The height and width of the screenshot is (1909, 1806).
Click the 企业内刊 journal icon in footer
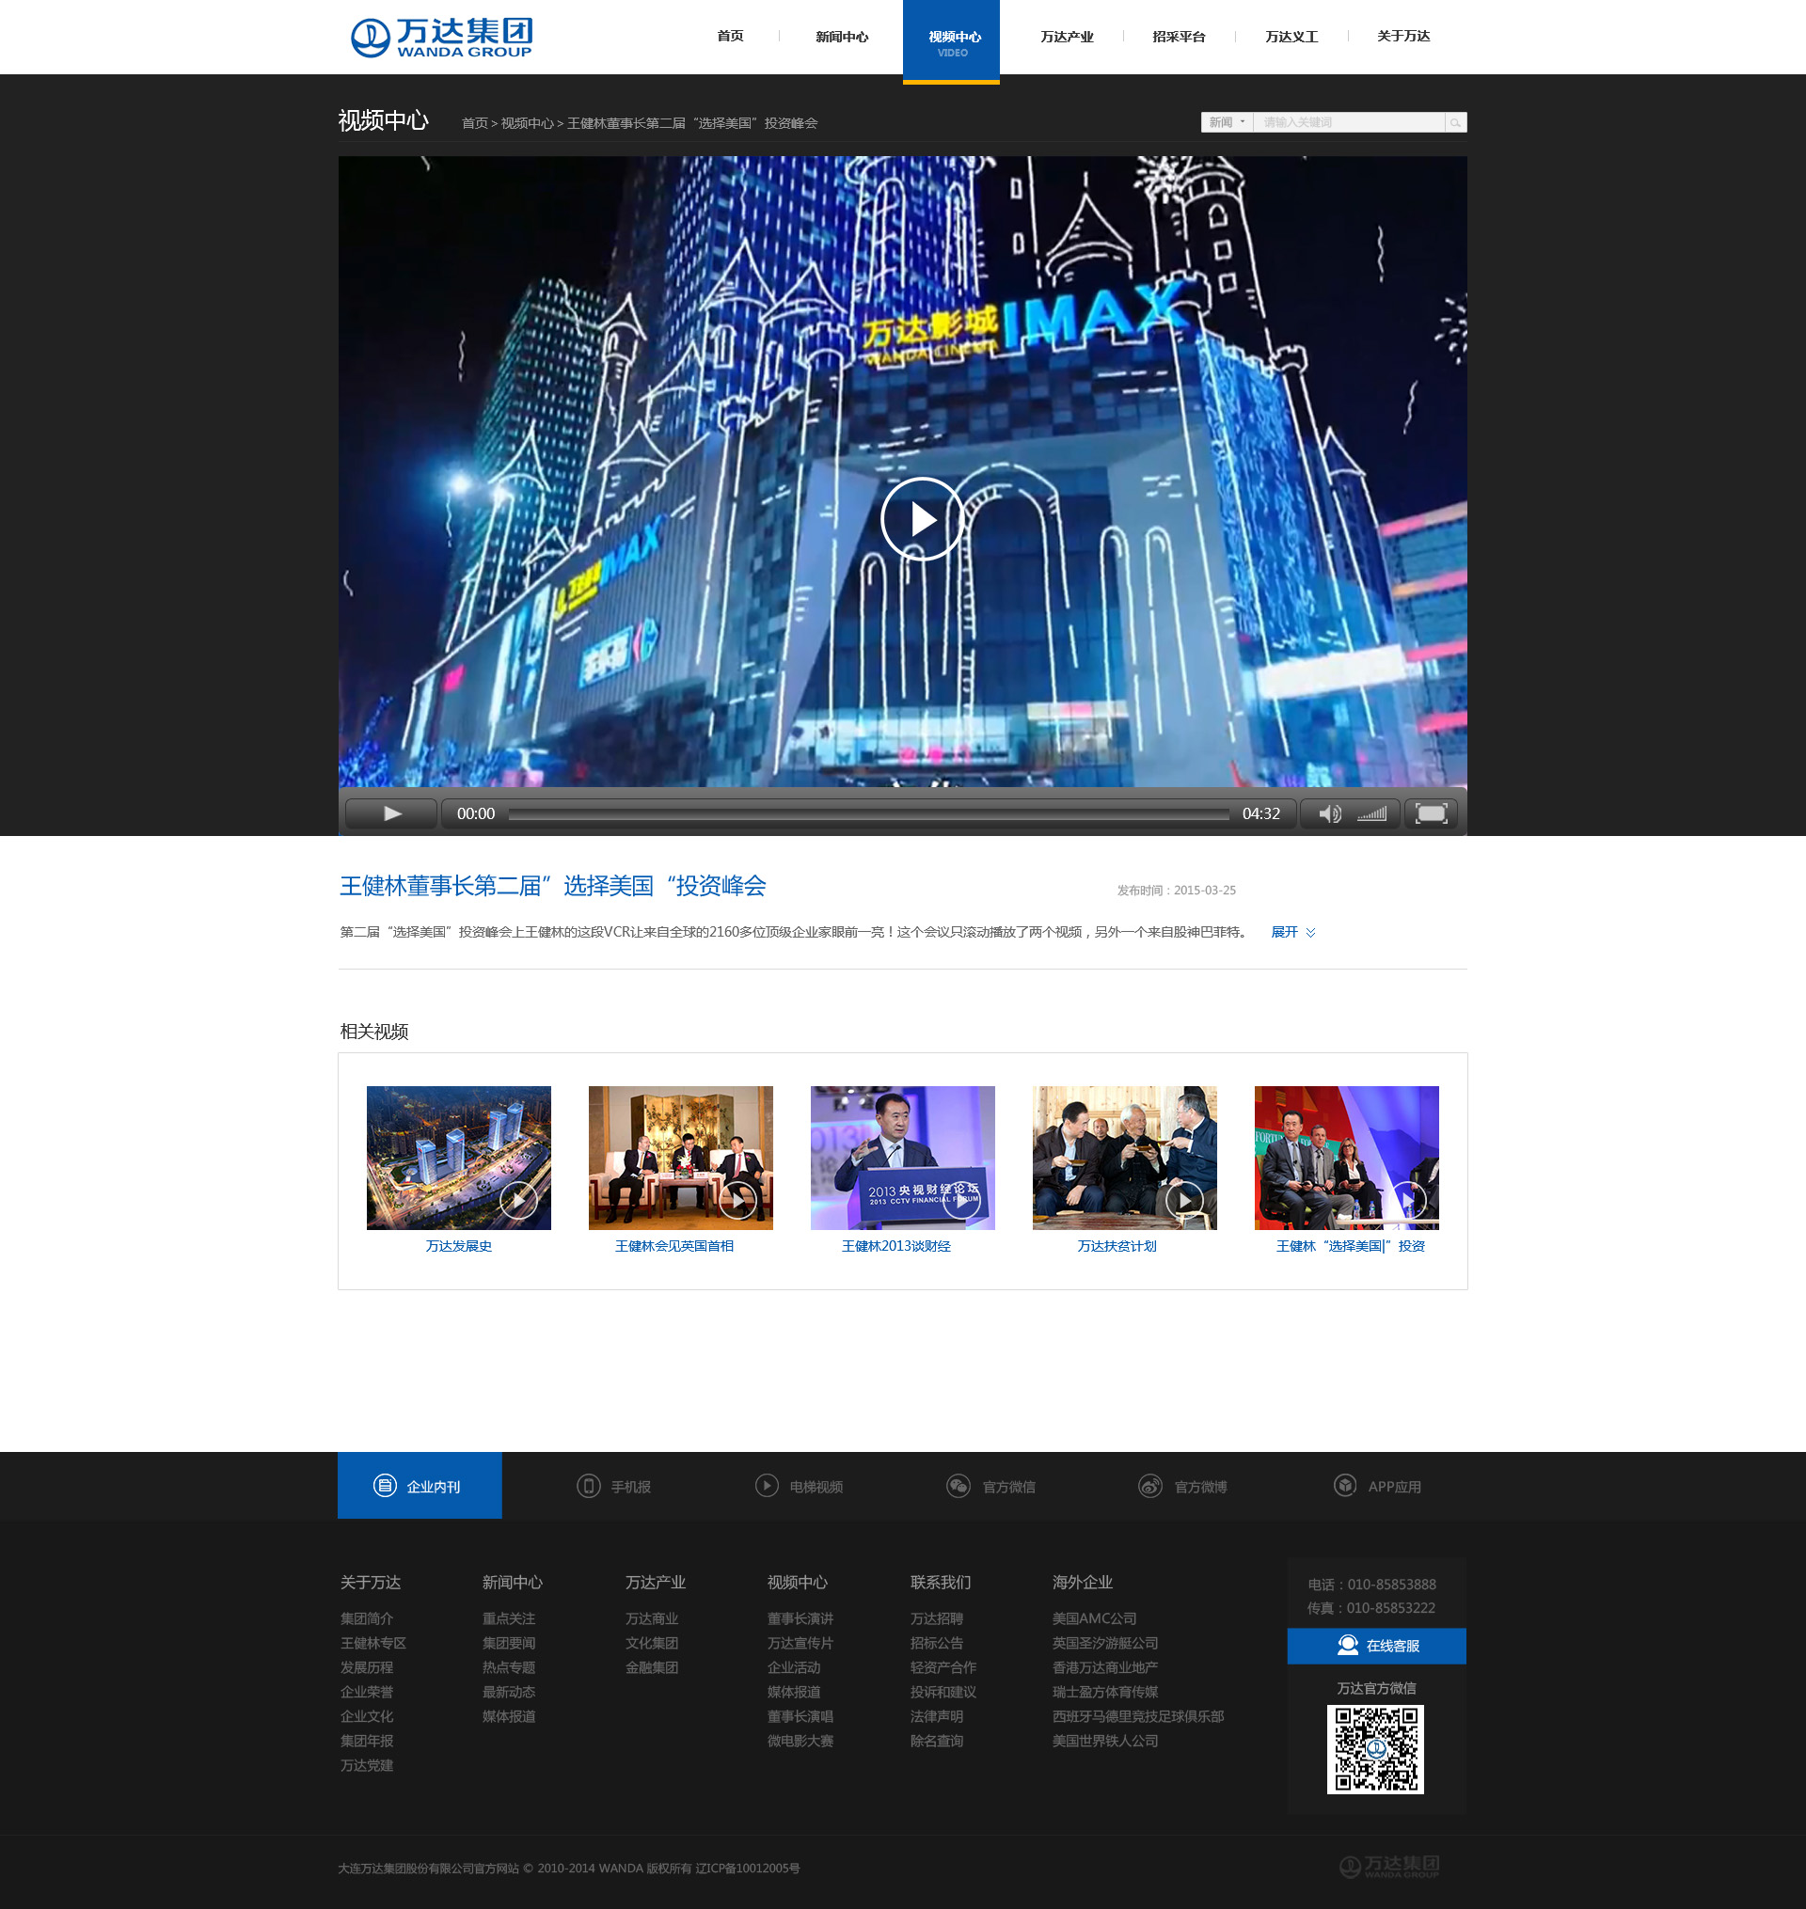pos(385,1485)
